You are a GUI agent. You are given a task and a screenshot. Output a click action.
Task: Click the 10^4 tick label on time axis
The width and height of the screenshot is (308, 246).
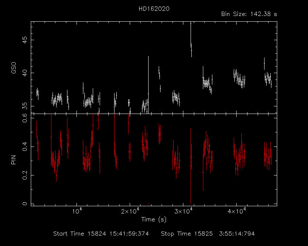click(77, 211)
